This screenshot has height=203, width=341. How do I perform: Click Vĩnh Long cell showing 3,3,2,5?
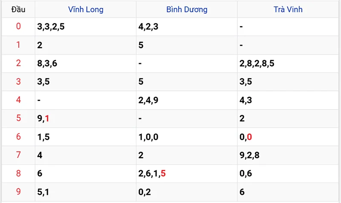click(x=51, y=27)
